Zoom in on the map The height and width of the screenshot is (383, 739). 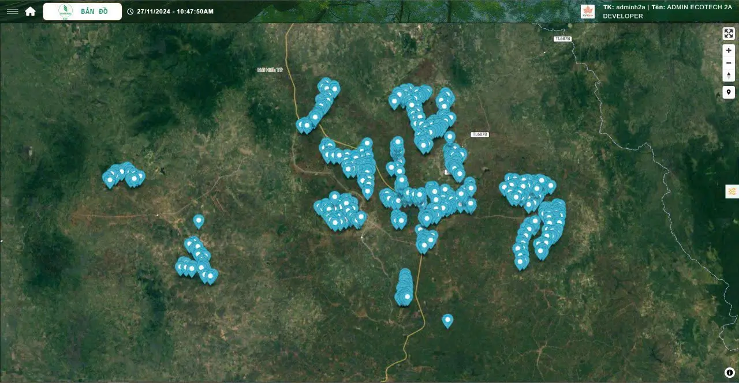click(729, 51)
